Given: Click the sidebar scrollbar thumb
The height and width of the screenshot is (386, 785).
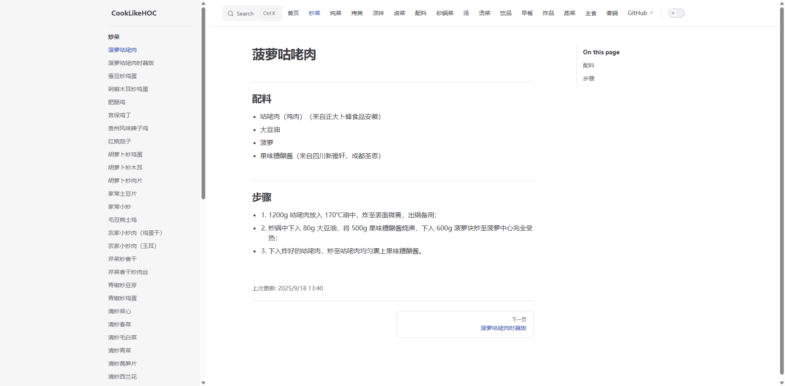Looking at the screenshot, I should tap(203, 102).
